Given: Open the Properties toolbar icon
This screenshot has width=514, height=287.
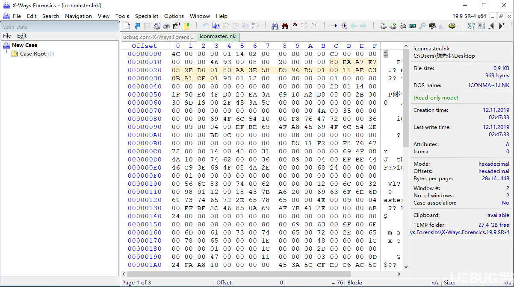Looking at the screenshot, I should click(x=177, y=26).
